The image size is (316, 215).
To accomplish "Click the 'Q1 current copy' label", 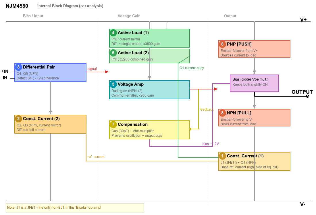I will click(192, 68).
